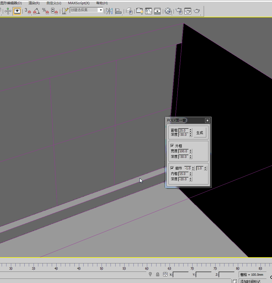
Task: Click the 生成 button in POLY dialog
Action: (x=200, y=133)
